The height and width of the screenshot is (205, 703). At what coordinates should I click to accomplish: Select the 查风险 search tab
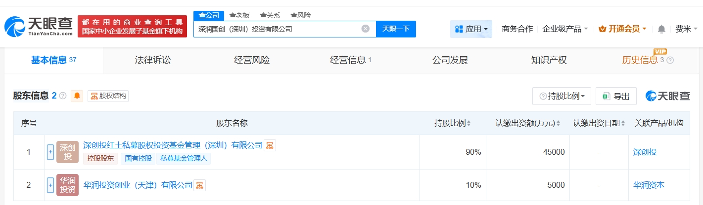pyautogui.click(x=300, y=15)
